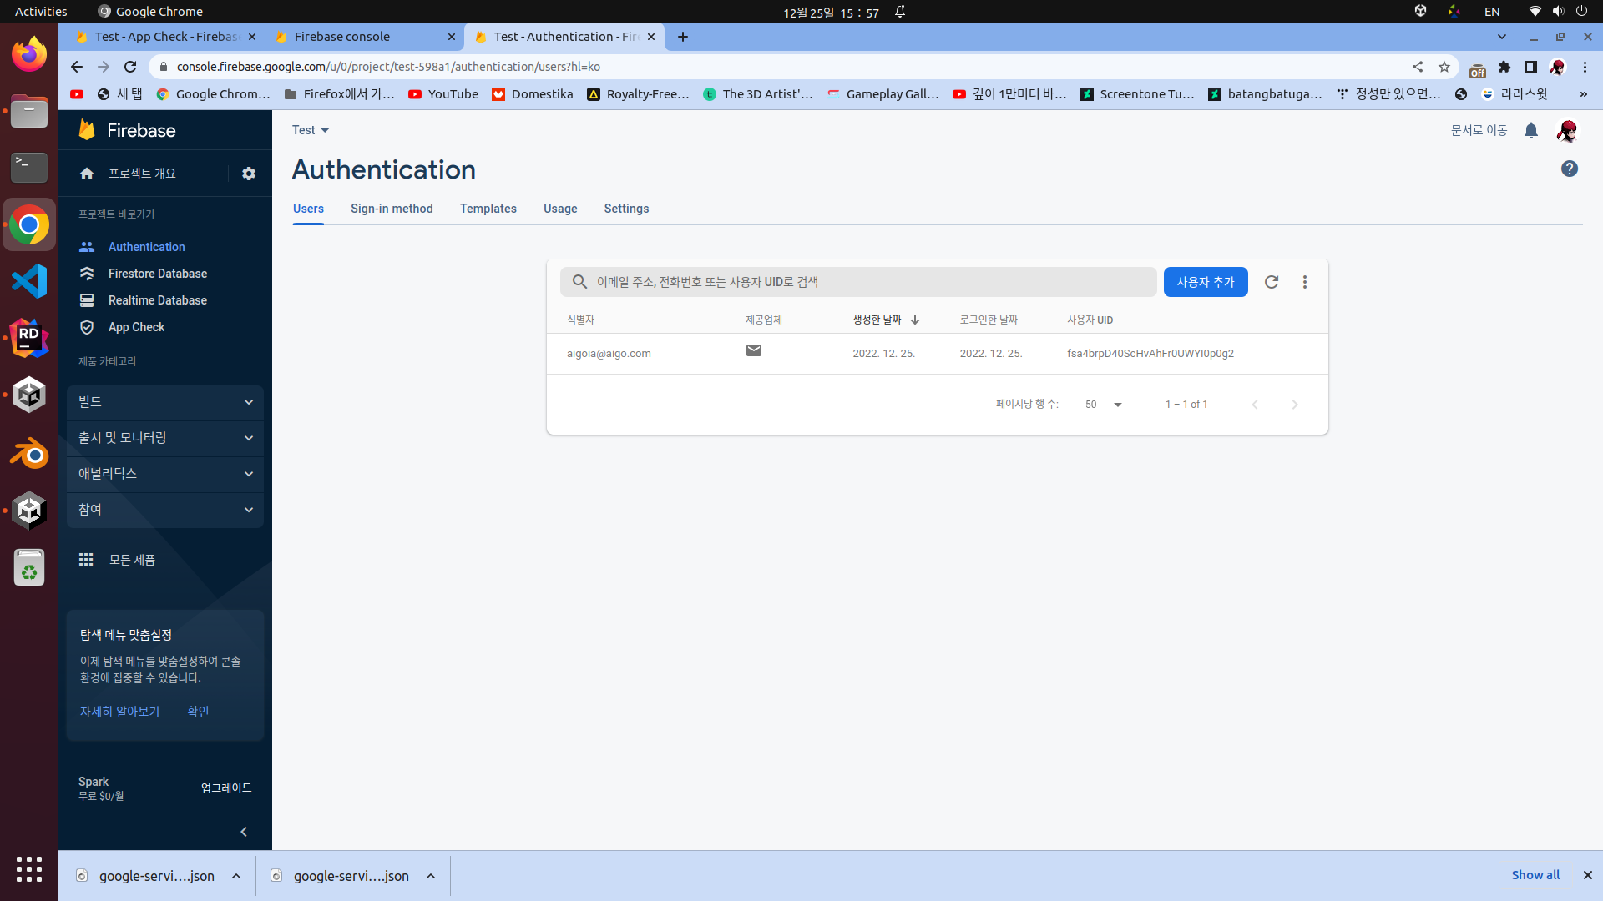This screenshot has height=901, width=1603.
Task: Reload the page in Chrome
Action: (x=130, y=67)
